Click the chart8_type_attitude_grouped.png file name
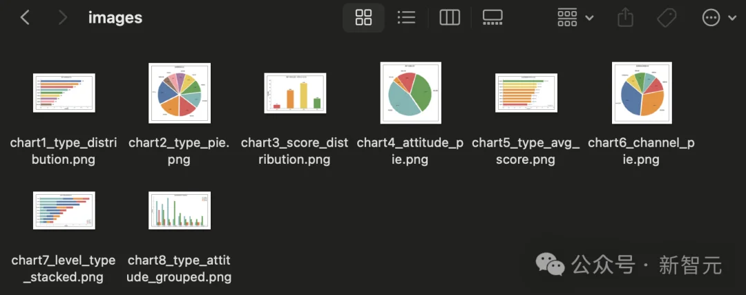746x295 pixels. point(180,269)
